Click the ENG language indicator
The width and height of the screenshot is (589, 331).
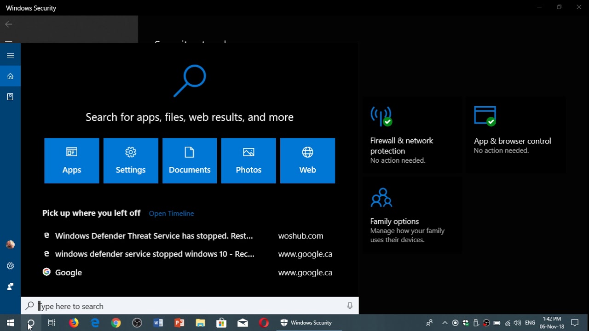pyautogui.click(x=530, y=323)
